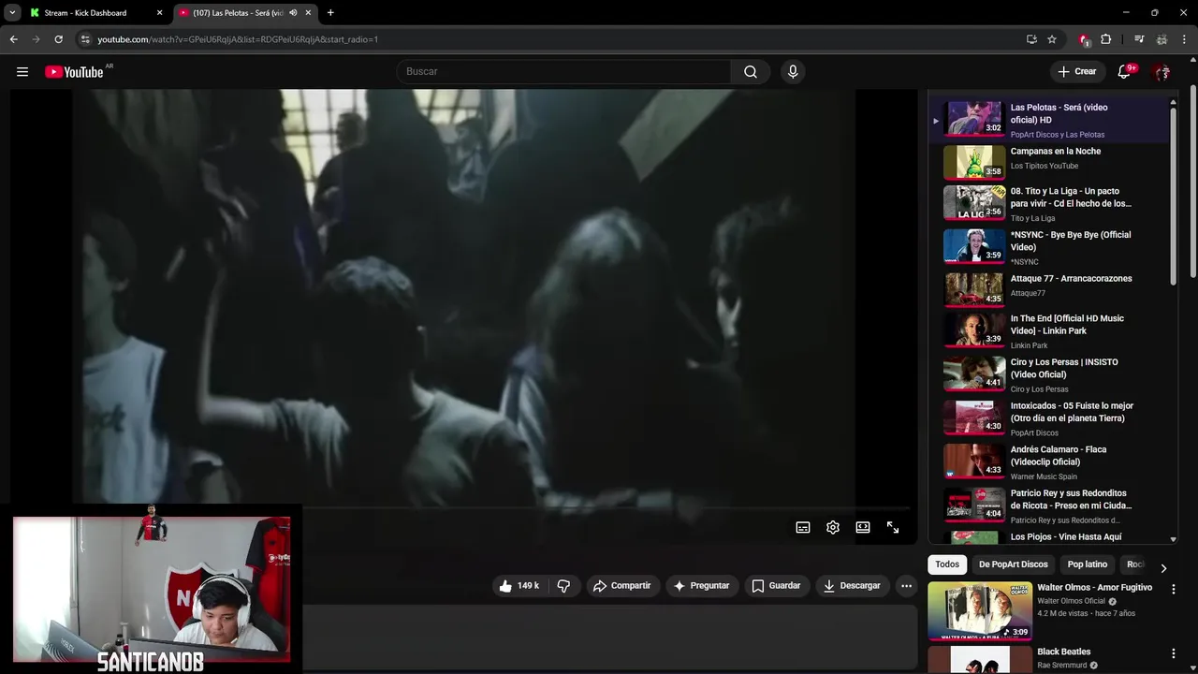The image size is (1198, 674).
Task: Dislike the current video
Action: (x=563, y=586)
